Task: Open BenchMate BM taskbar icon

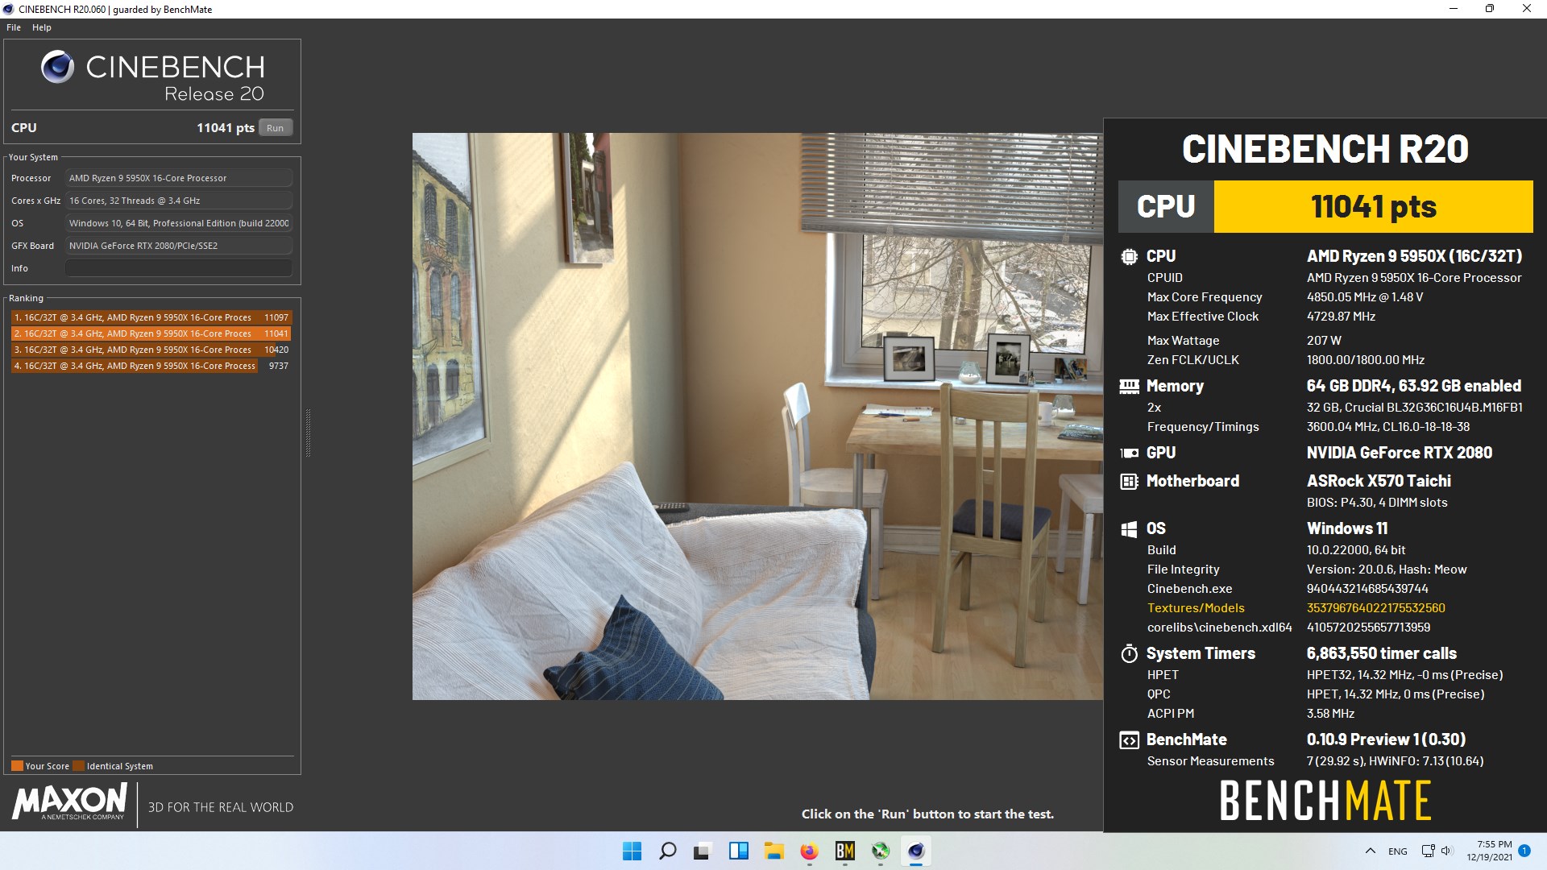Action: coord(845,851)
